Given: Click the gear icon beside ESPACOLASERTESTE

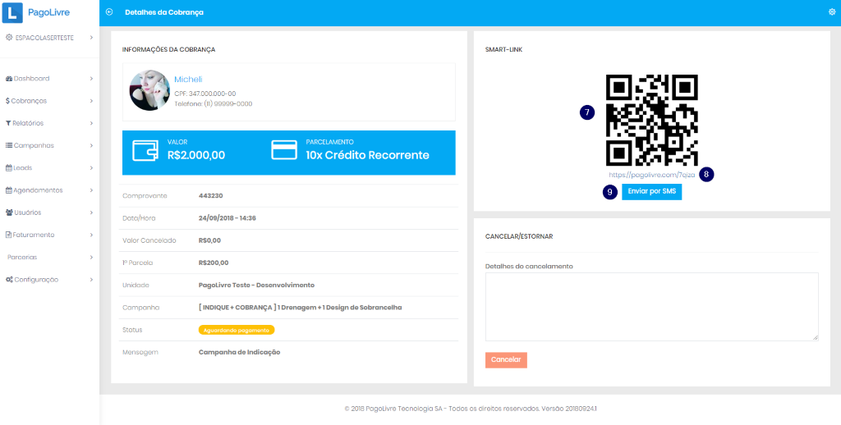Looking at the screenshot, I should (x=8, y=38).
